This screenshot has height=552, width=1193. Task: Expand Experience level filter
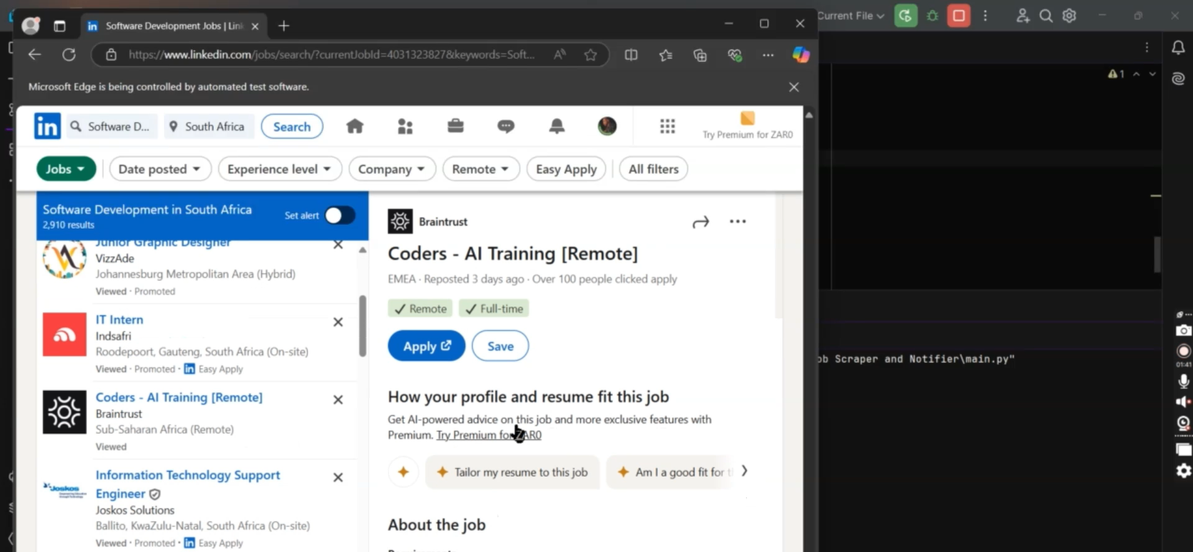click(279, 169)
